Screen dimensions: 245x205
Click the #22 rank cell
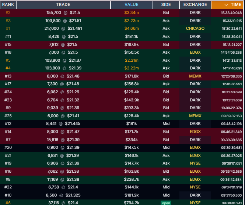pos(8,187)
